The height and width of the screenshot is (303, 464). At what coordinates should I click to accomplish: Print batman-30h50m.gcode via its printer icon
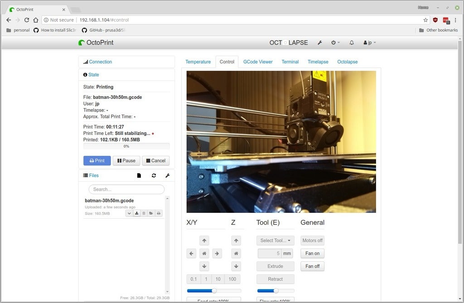click(x=159, y=213)
